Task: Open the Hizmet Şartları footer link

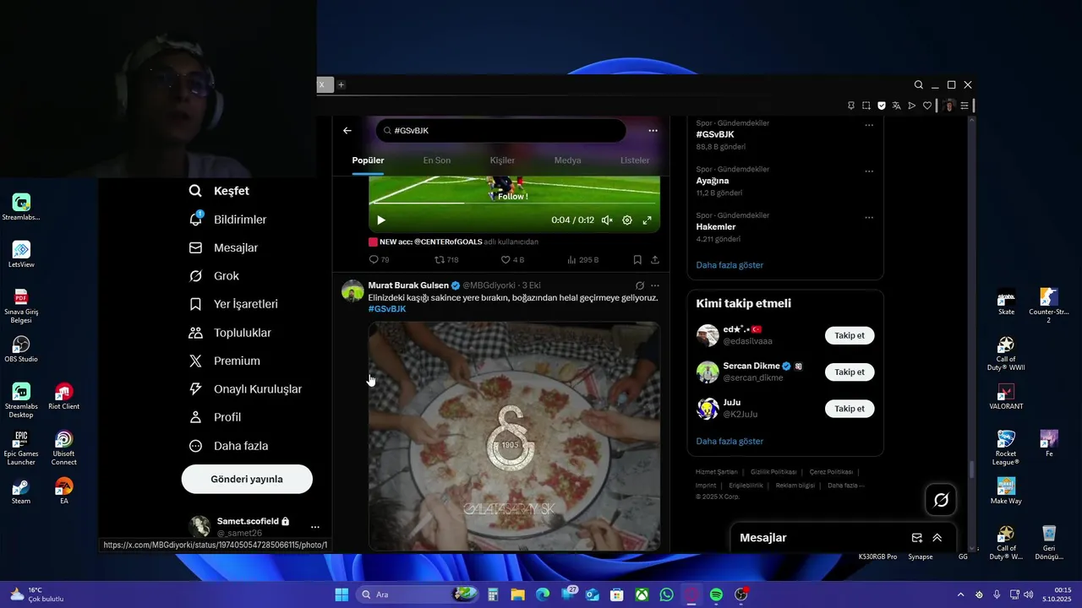Action: point(716,472)
